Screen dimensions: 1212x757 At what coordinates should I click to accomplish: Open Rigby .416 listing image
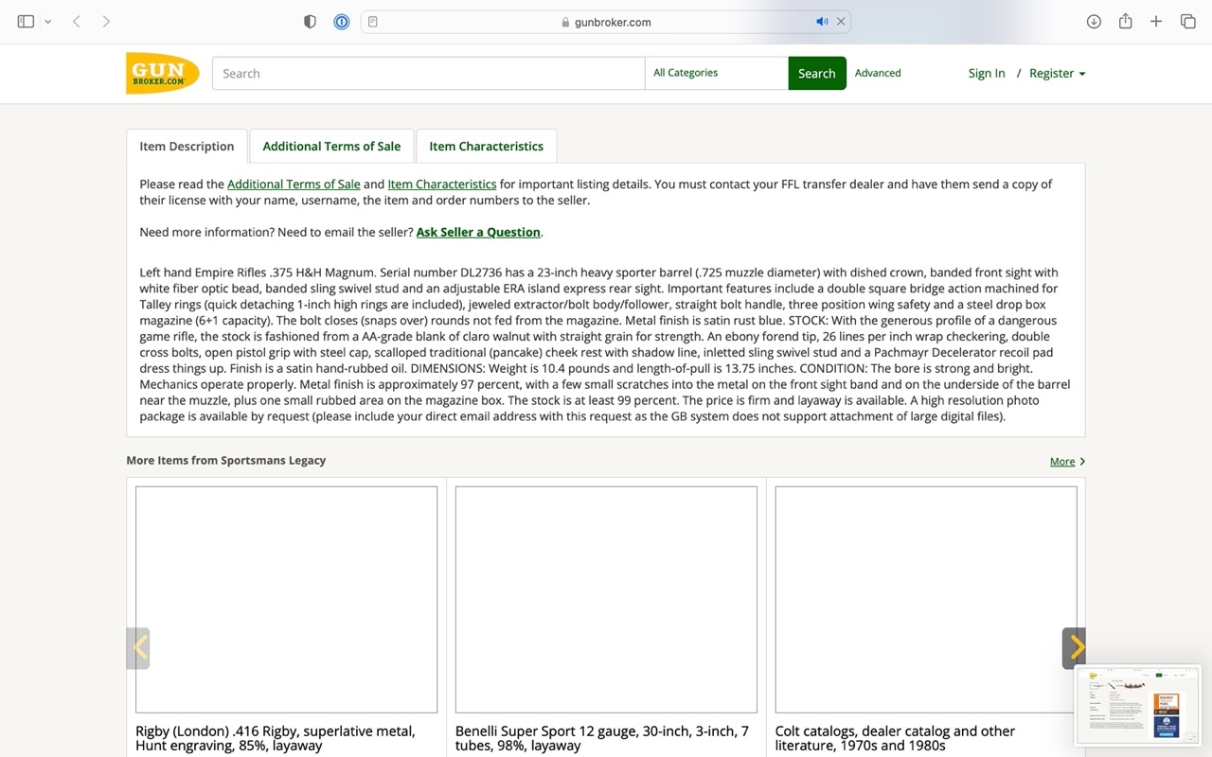286,599
